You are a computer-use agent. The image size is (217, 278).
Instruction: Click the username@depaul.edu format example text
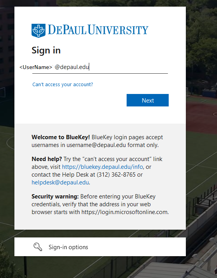coord(96,145)
